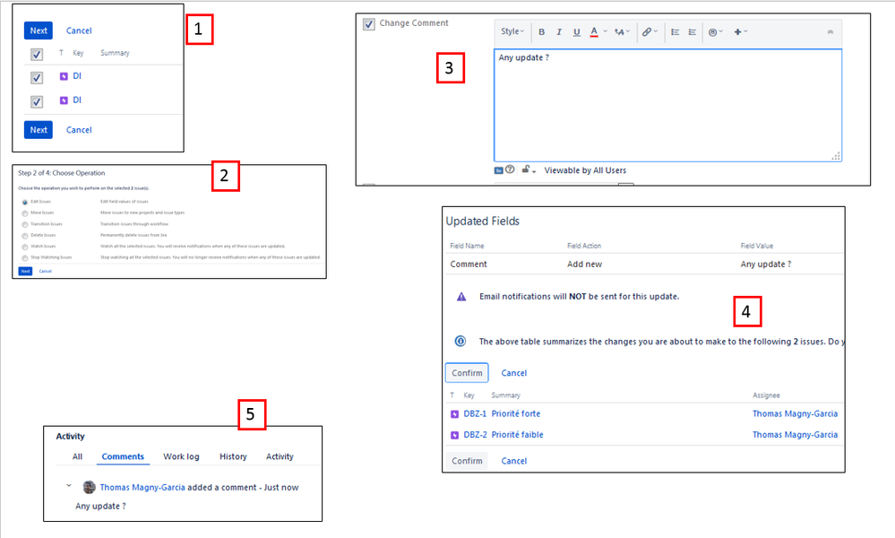Click the email notification warning icon
895x538 pixels.
tap(461, 297)
